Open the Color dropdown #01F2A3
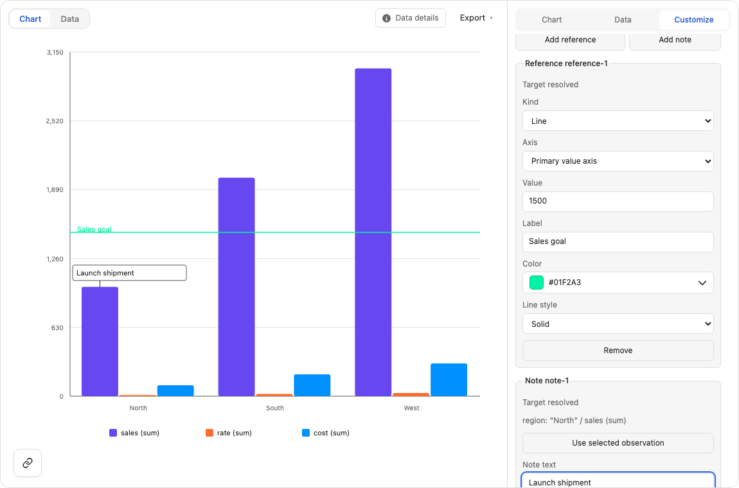 point(618,283)
